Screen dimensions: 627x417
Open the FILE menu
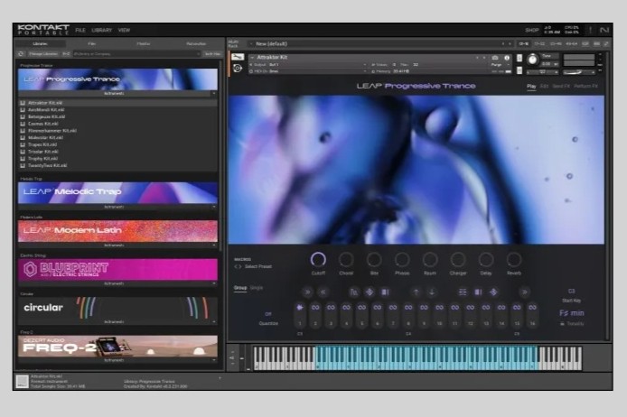(80, 30)
